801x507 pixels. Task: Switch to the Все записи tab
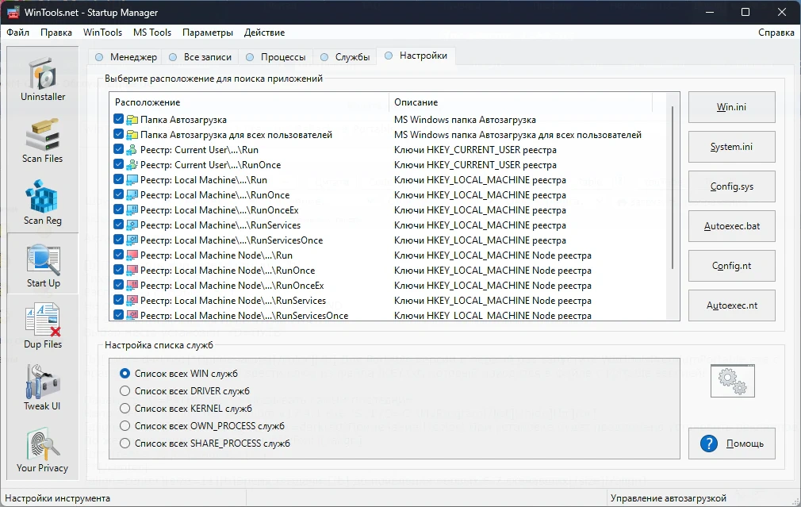point(200,57)
